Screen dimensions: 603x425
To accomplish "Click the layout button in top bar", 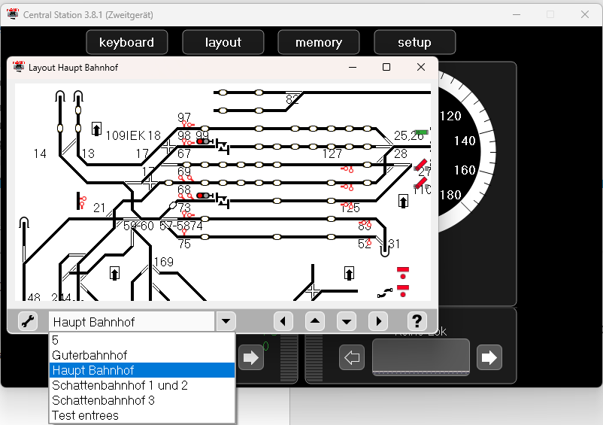I will pyautogui.click(x=223, y=43).
